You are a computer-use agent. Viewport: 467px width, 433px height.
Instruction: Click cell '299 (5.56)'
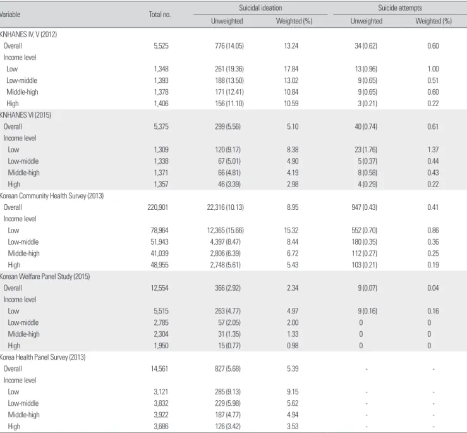pos(227,126)
